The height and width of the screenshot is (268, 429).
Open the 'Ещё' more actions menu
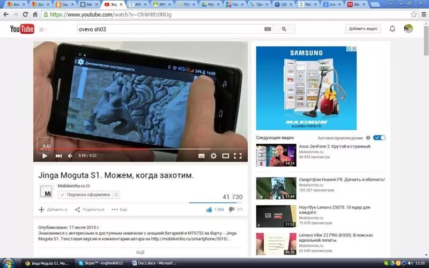(119, 210)
